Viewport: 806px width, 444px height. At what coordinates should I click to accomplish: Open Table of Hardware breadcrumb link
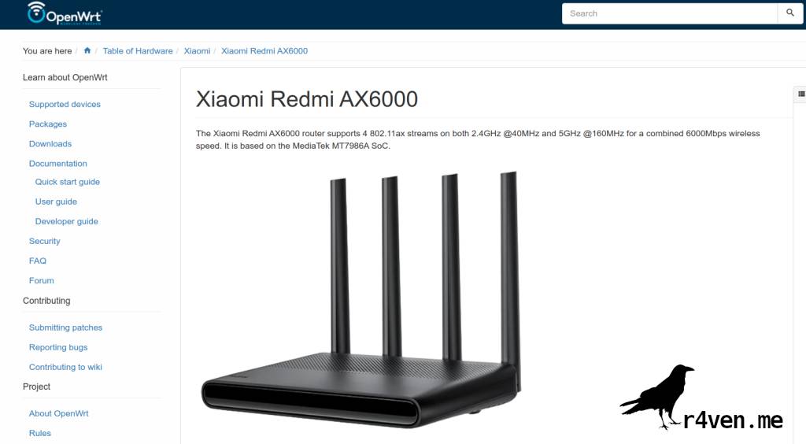138,51
